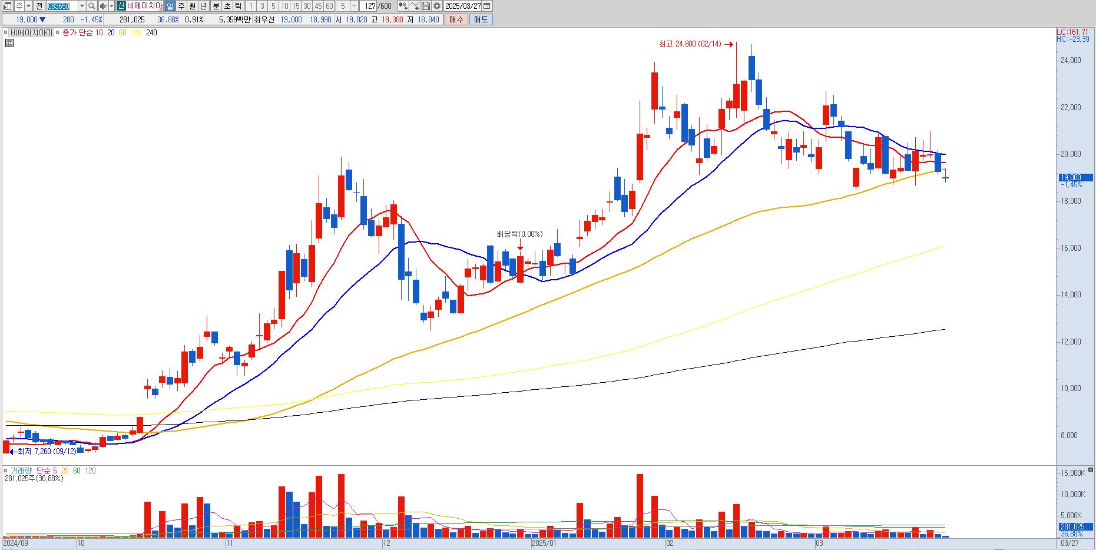Click the 거래량 volume indicator label
The width and height of the screenshot is (1096, 550).
click(22, 471)
